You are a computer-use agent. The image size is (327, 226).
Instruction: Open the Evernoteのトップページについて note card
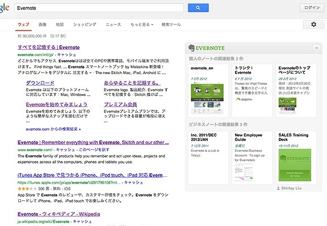296,91
